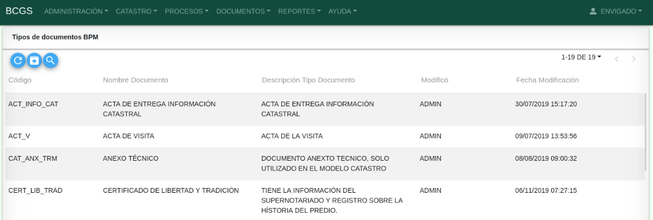
Task: Click the user profile icon
Action: [594, 11]
